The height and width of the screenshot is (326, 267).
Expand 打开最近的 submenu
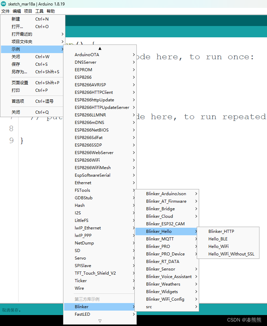[33, 34]
